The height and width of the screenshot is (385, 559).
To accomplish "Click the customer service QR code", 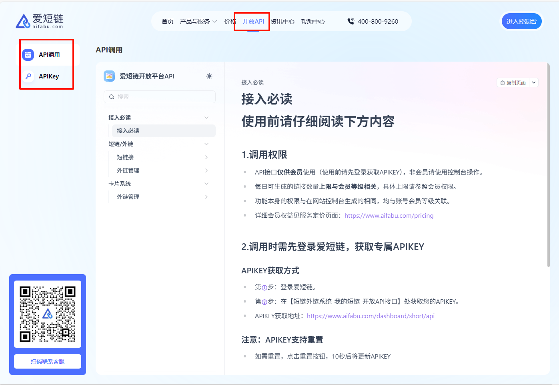I will pyautogui.click(x=48, y=314).
